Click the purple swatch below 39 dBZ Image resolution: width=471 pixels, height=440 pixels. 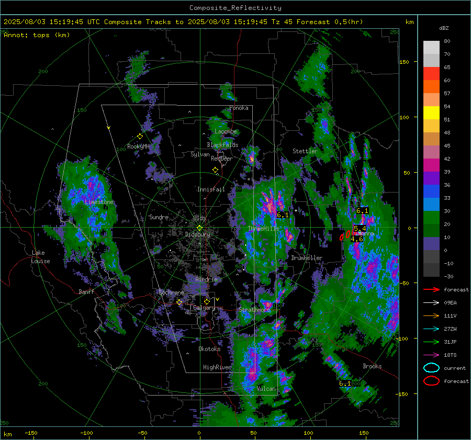click(x=431, y=178)
